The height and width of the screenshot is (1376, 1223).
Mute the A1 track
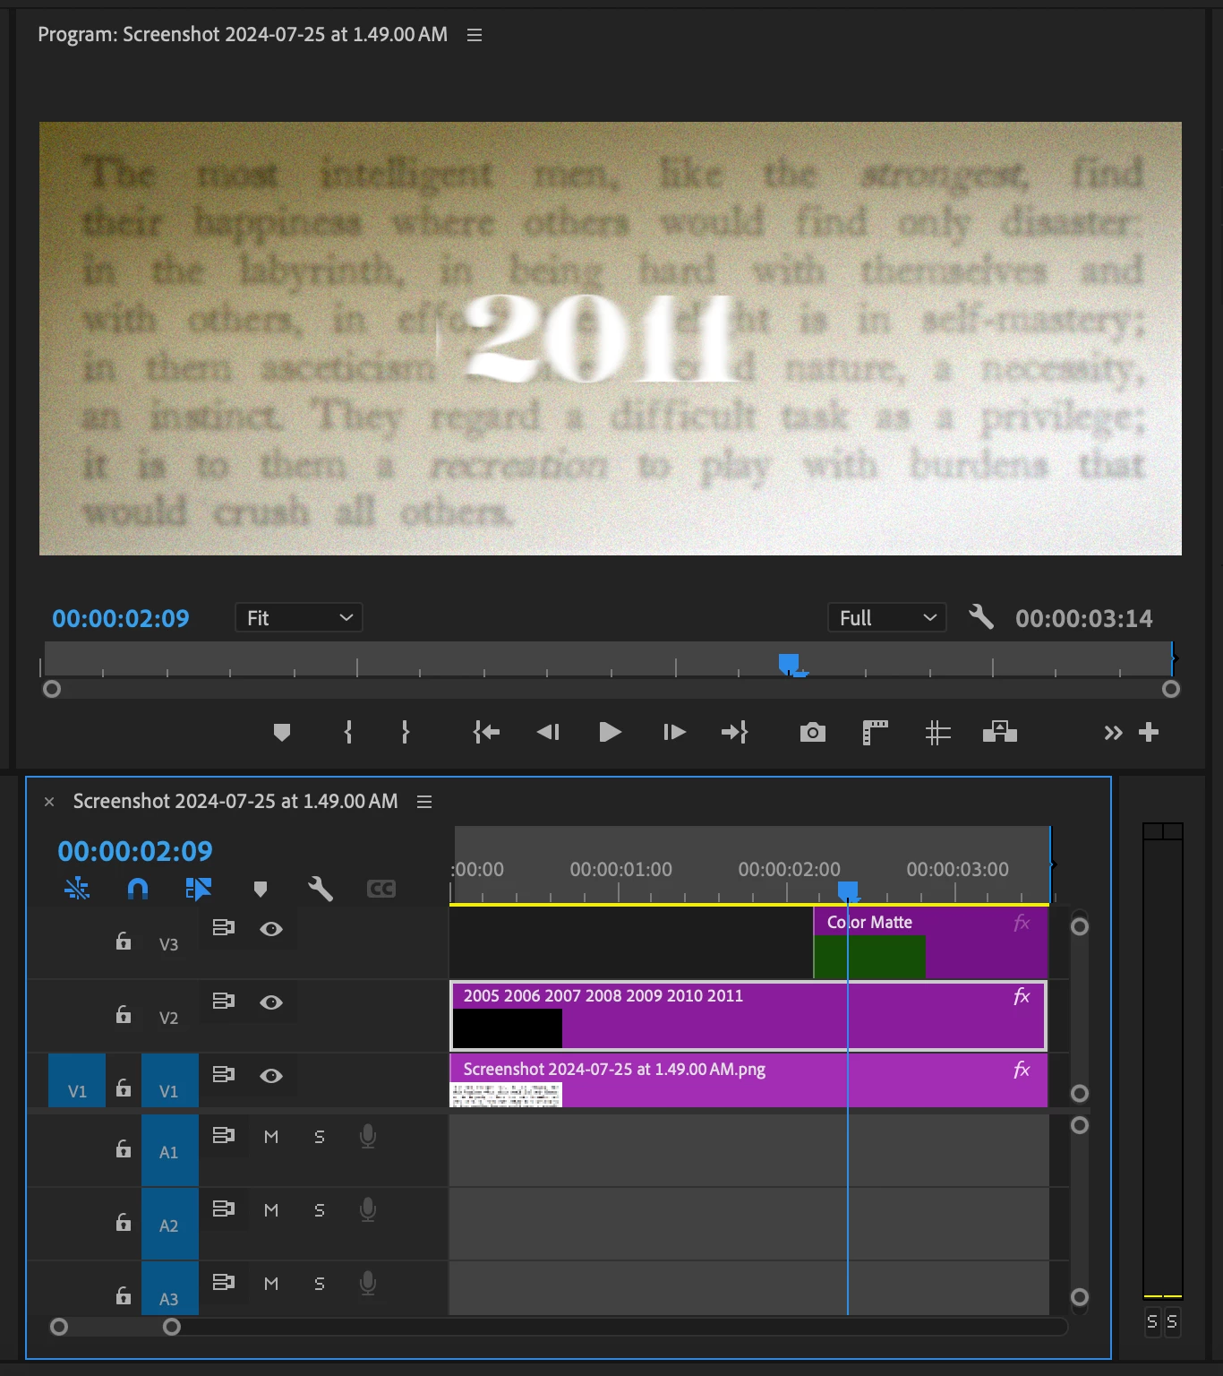tap(271, 1137)
